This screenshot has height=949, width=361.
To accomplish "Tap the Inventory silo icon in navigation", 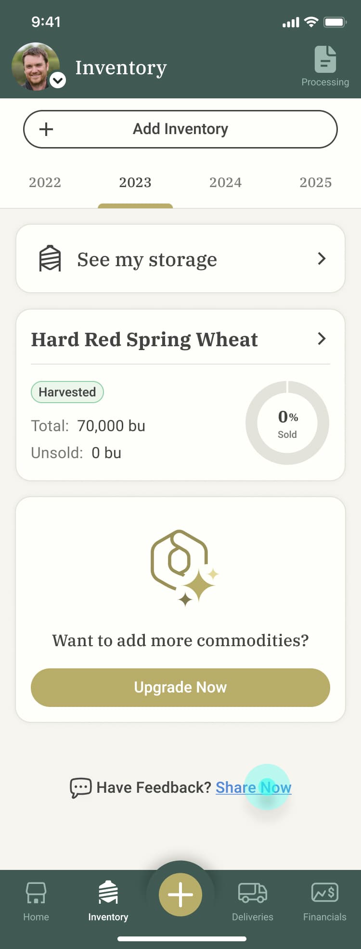I will point(108,893).
